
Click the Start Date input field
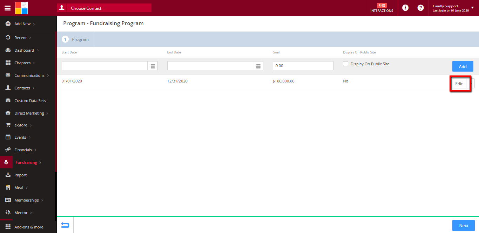tap(105, 66)
